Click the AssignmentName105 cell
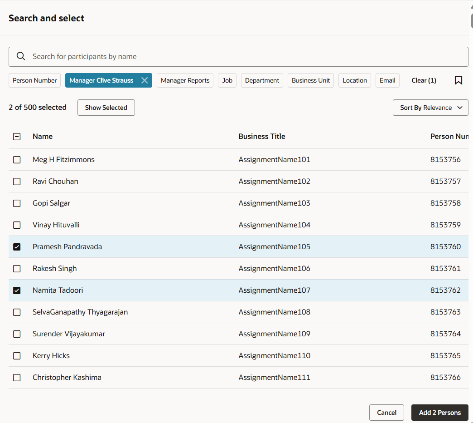Viewport: 473px width, 423px height. click(274, 246)
